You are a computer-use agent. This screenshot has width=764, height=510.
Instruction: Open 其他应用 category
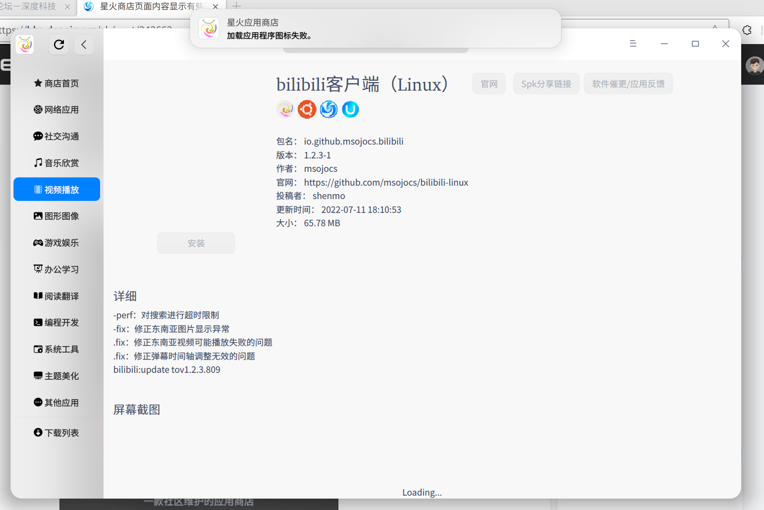(56, 403)
